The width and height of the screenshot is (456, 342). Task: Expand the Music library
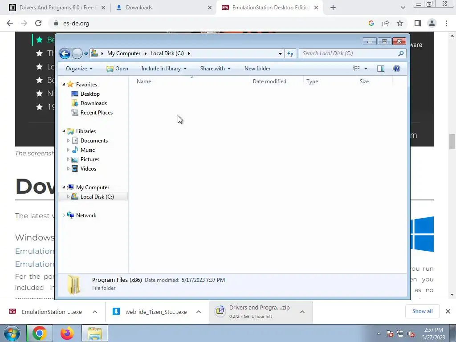pos(68,150)
